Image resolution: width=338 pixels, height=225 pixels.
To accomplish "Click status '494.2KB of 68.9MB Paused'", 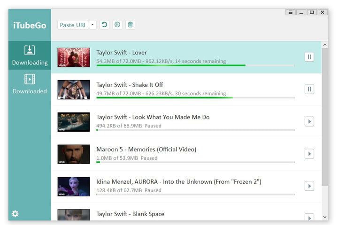I will pos(129,126).
